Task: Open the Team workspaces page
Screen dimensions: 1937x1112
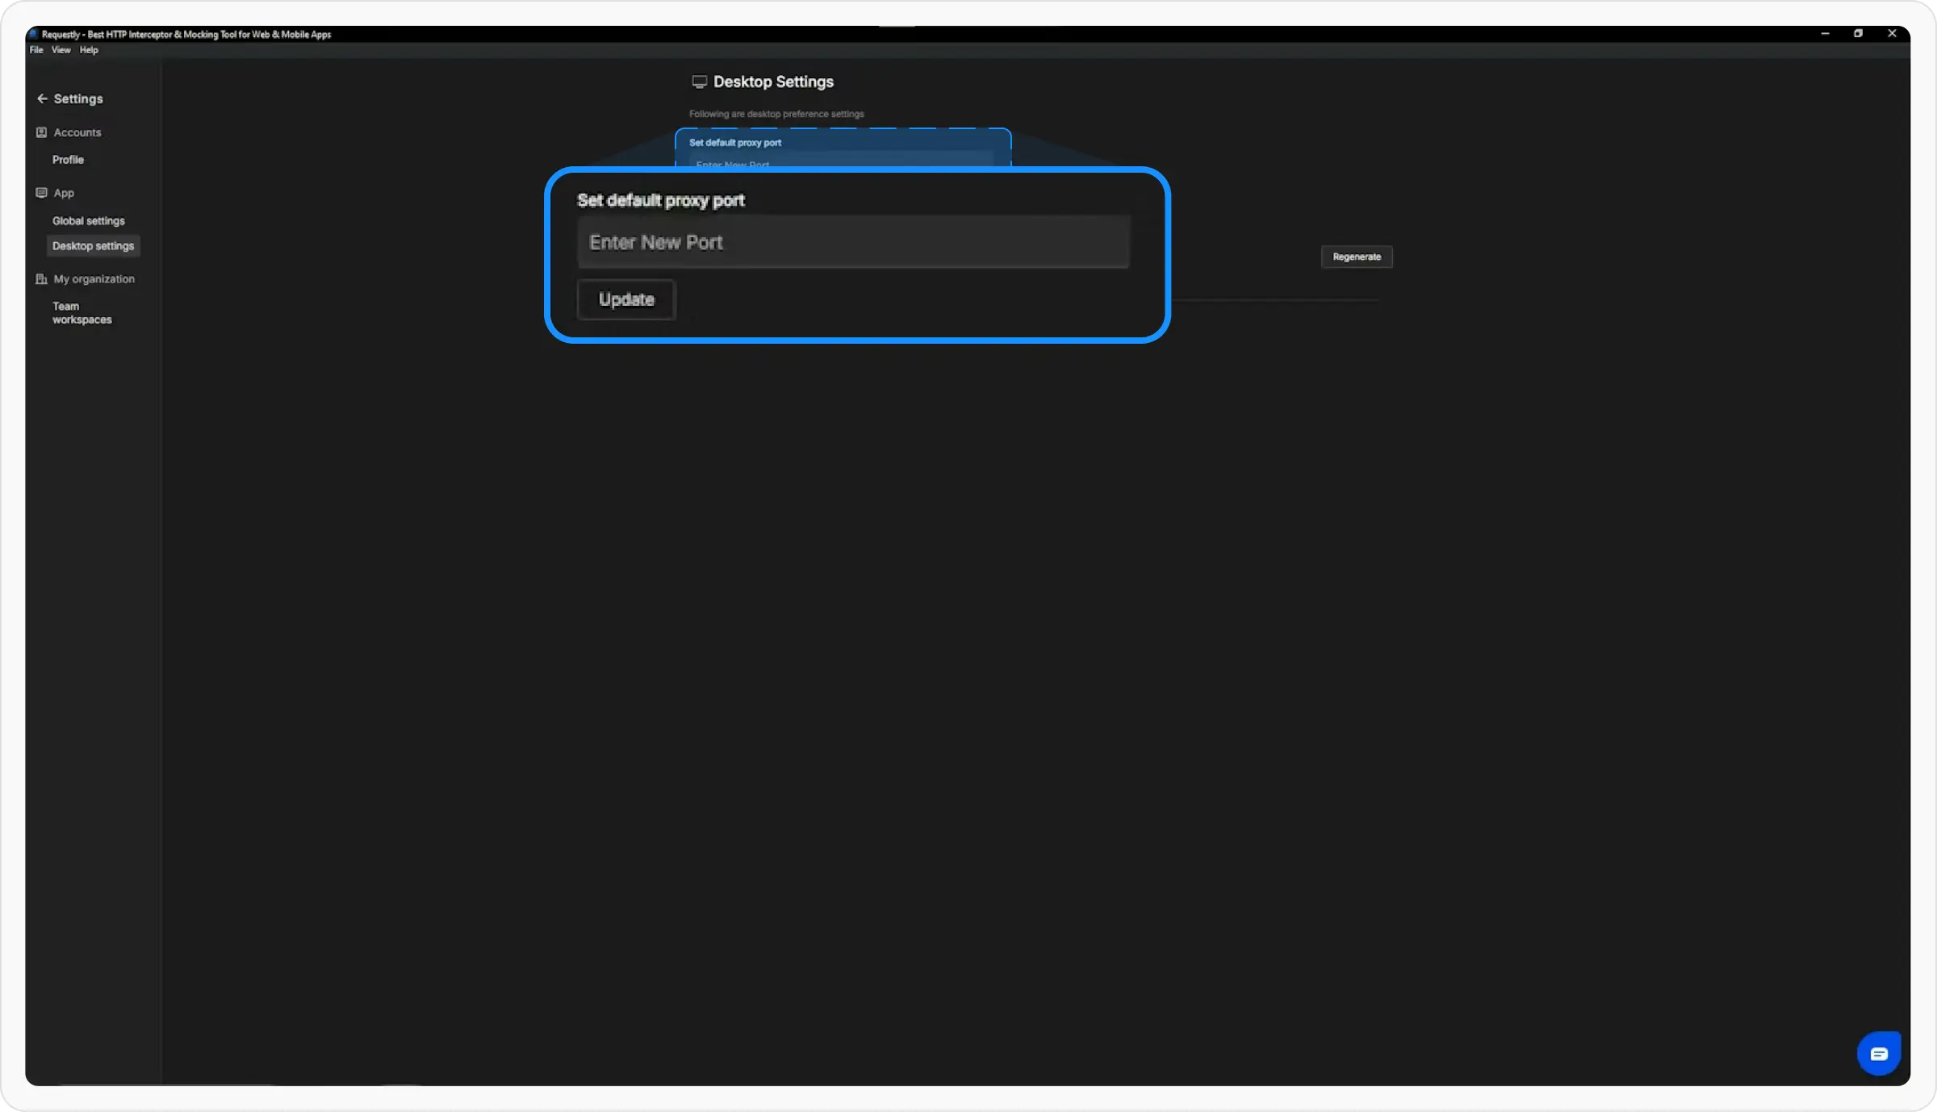Action: [x=82, y=312]
